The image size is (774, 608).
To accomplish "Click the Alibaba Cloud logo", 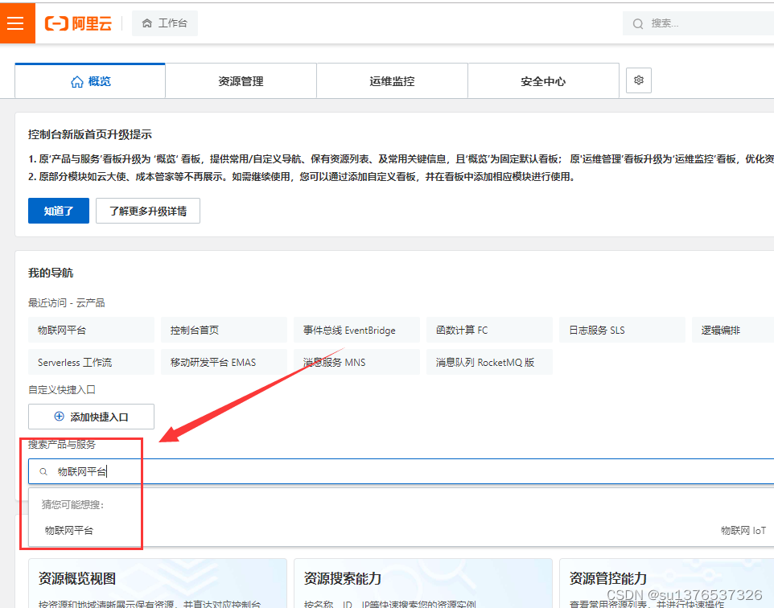I will (79, 23).
